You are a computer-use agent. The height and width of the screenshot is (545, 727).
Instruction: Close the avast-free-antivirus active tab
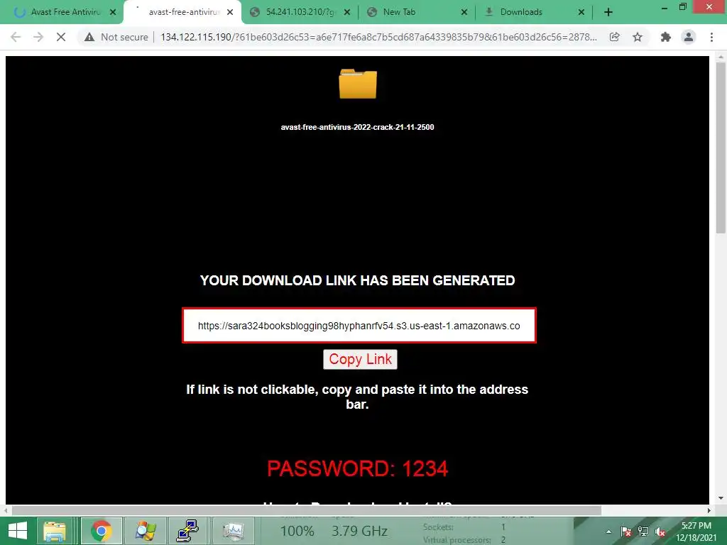[230, 13]
